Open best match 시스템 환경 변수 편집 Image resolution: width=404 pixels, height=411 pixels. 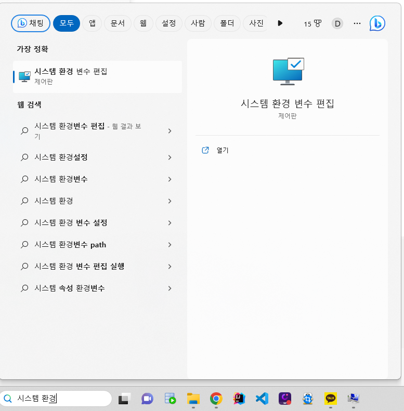(x=97, y=76)
